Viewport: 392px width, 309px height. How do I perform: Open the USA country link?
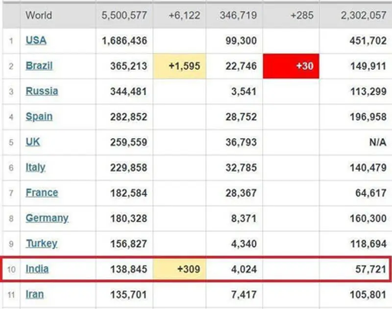(x=36, y=41)
